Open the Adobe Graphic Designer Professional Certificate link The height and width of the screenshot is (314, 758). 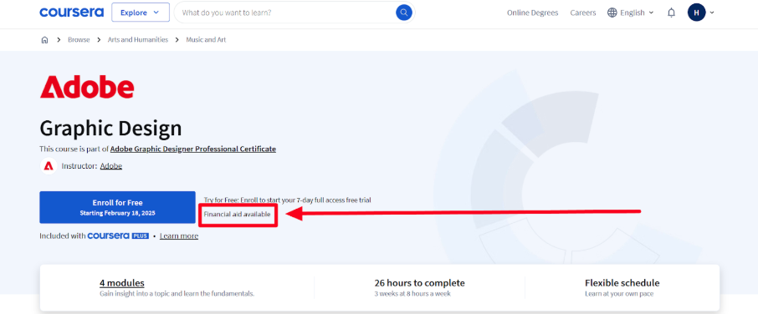point(193,149)
